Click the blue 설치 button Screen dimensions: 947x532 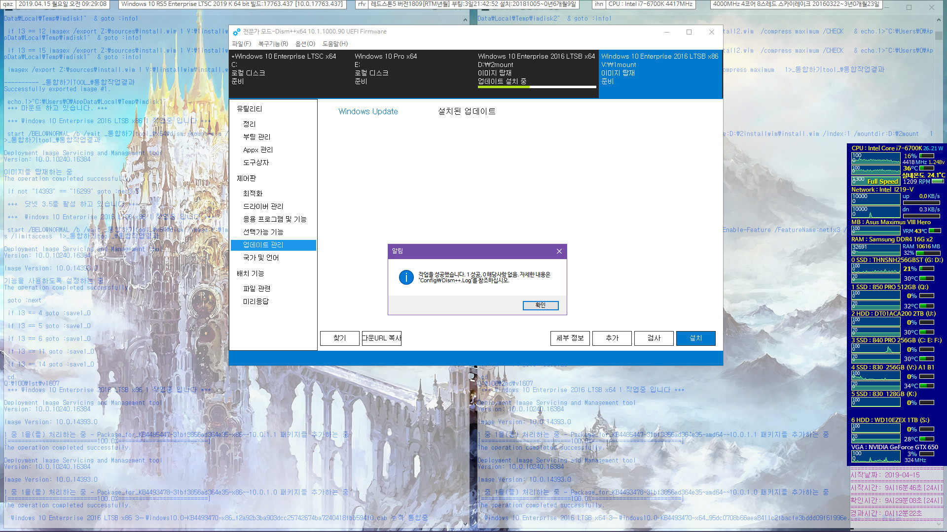[x=696, y=338]
